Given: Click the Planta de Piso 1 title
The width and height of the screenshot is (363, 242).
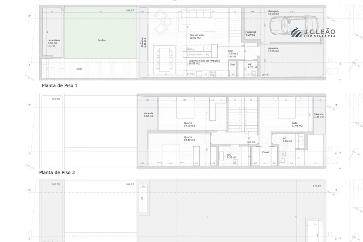Looking at the screenshot, I should 60,86.
